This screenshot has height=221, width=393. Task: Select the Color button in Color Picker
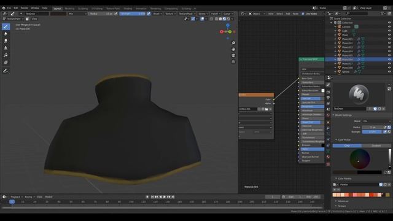point(347,145)
